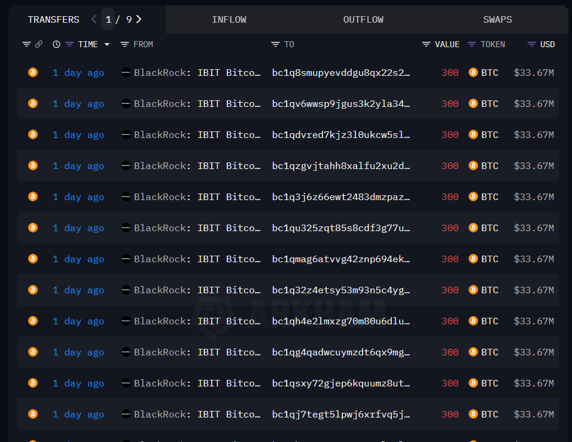This screenshot has height=442, width=572.
Task: Open address bc1qsxy72gjep6kquumz8ut…
Action: 341,383
